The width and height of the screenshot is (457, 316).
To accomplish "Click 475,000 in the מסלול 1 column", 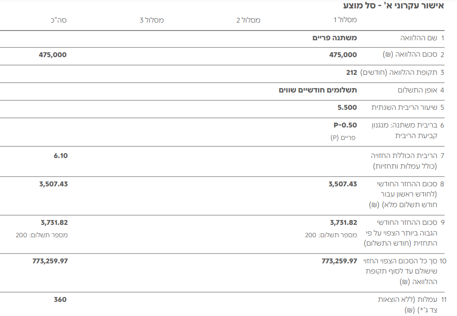I will pos(343,55).
